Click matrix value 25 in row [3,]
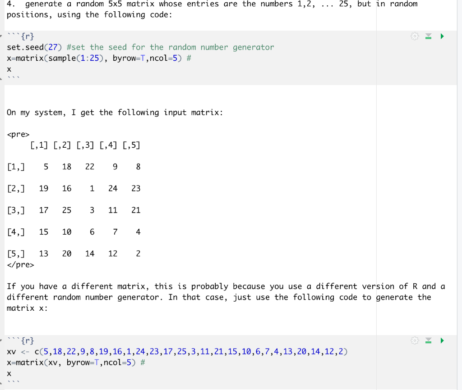The width and height of the screenshot is (462, 390). pyautogui.click(x=67, y=210)
